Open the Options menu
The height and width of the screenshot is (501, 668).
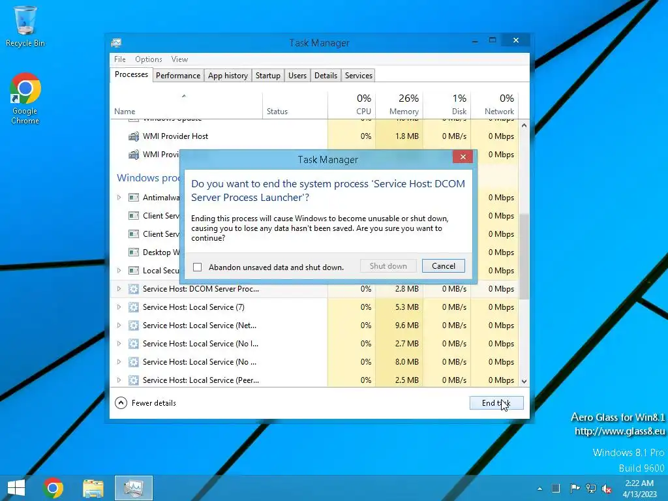point(149,59)
